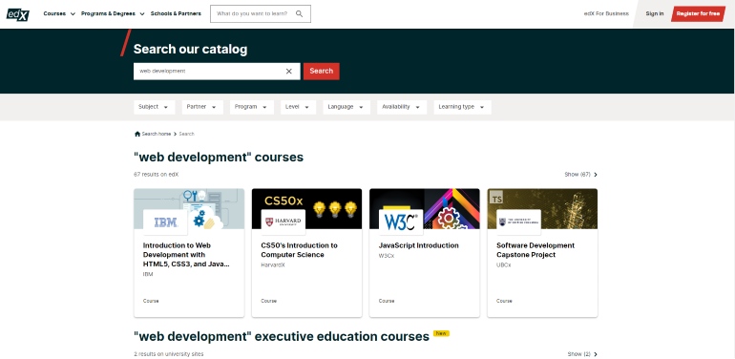Image resolution: width=735 pixels, height=359 pixels.
Task: Expand the Availability filter
Action: click(402, 107)
